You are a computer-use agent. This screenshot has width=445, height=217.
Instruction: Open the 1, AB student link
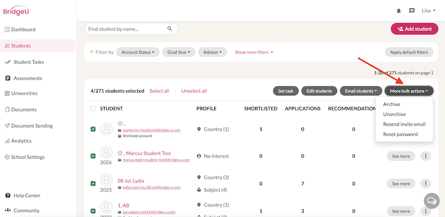click(x=123, y=205)
